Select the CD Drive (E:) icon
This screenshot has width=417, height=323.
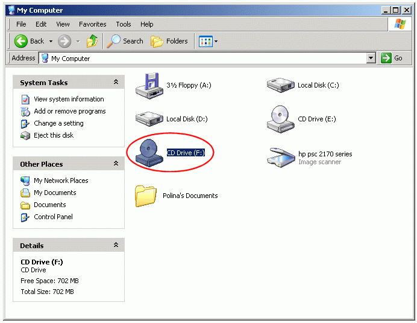[x=280, y=119]
